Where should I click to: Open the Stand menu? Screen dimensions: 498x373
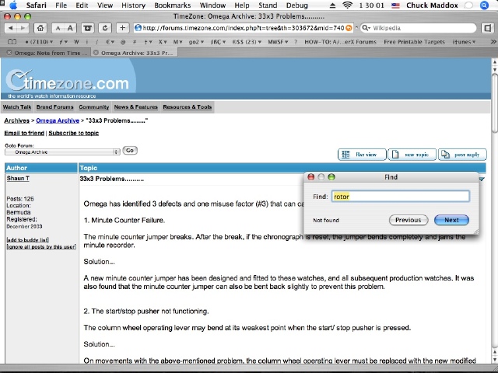click(x=268, y=5)
